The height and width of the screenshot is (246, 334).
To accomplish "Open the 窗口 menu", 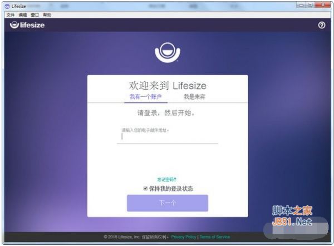I will tap(35, 15).
